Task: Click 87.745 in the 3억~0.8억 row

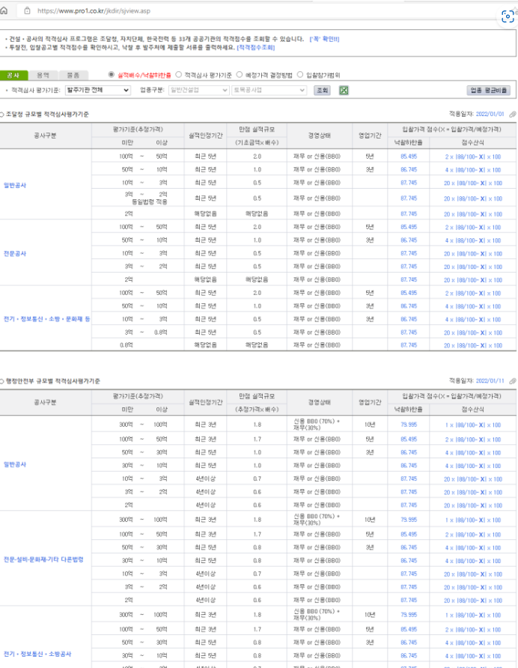Action: pyautogui.click(x=409, y=333)
